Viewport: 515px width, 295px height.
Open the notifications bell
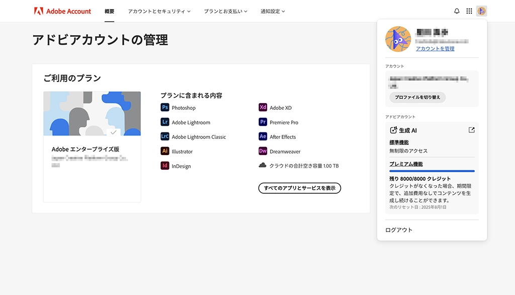[457, 11]
